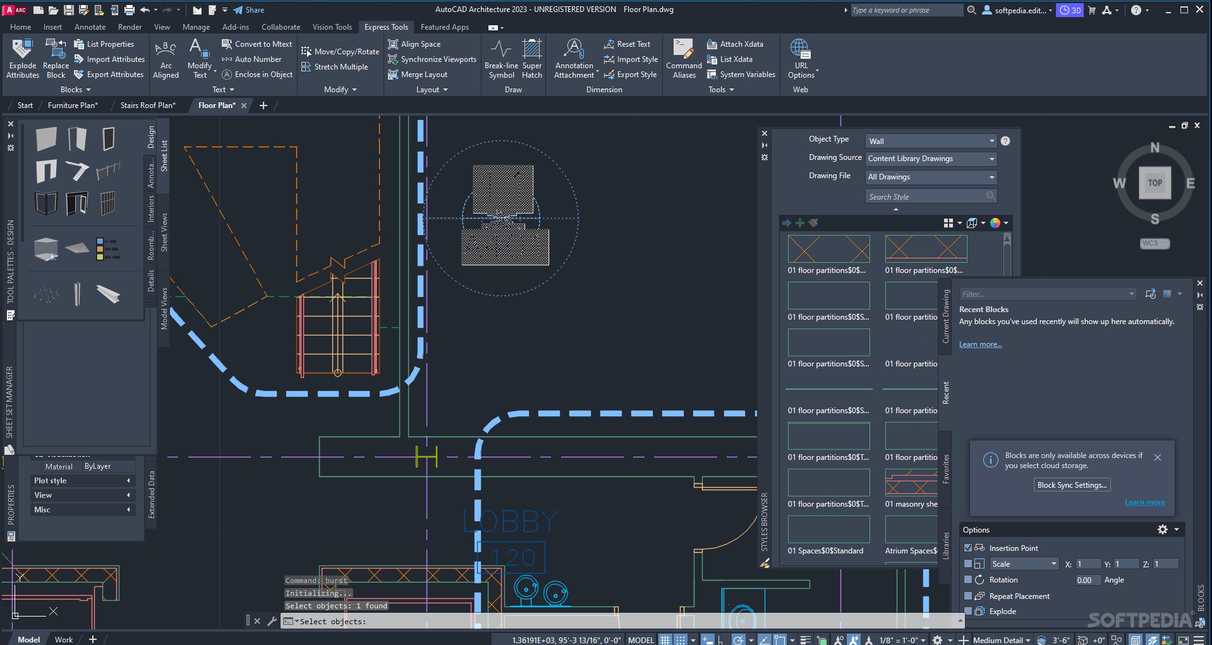This screenshot has height=645, width=1212.
Task: Open annotation scale 1/8" = 1'-0" dropdown
Action: 902,640
